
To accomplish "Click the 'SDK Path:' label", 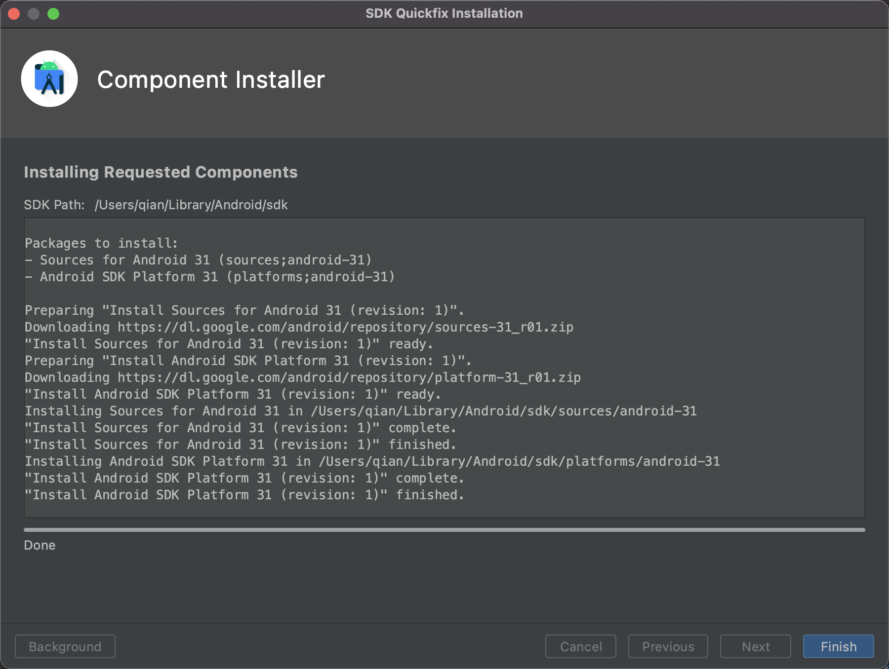I will tap(54, 205).
